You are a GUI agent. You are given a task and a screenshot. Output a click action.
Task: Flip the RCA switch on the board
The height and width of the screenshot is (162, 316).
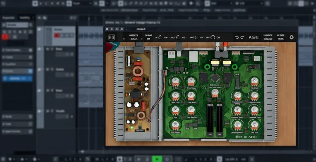(x=237, y=81)
